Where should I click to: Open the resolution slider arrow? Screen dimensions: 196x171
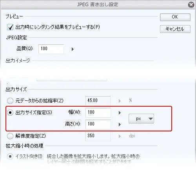coord(120,136)
